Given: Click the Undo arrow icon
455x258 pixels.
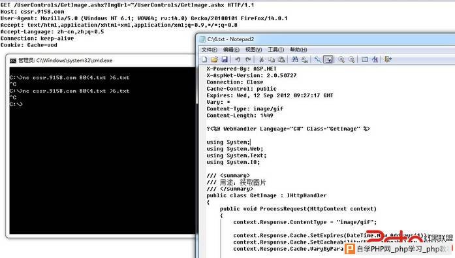Looking at the screenshot, I should click(x=238, y=59).
